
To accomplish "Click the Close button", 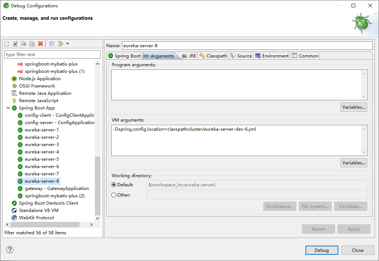I will point(357,250).
